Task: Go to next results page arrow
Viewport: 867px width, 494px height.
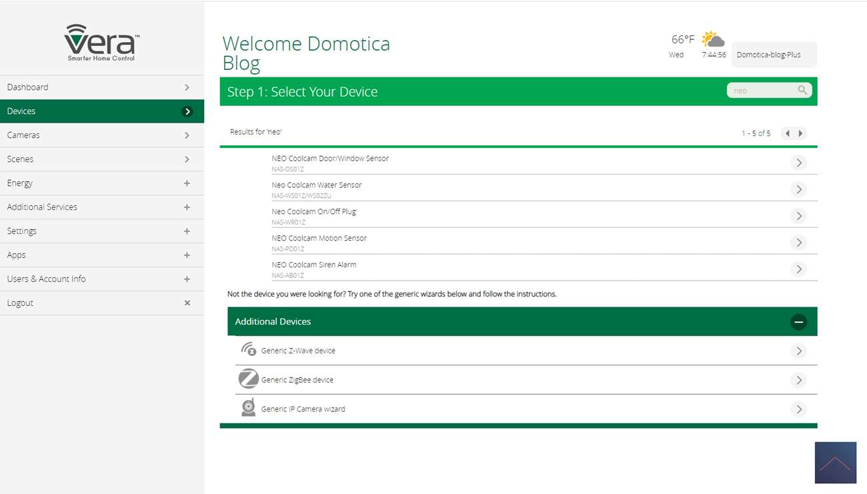Action: [x=800, y=133]
